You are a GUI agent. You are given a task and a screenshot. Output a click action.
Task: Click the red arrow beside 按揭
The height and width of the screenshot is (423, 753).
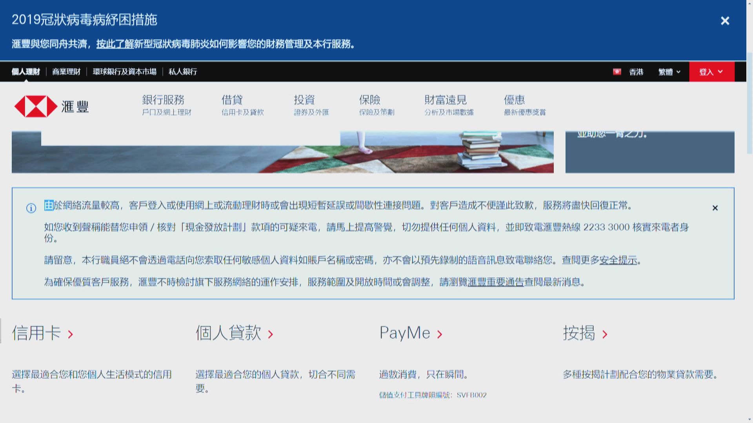606,334
